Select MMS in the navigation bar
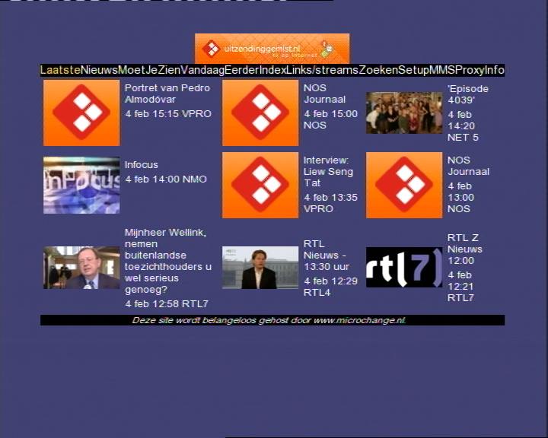This screenshot has height=438, width=548. (x=442, y=70)
